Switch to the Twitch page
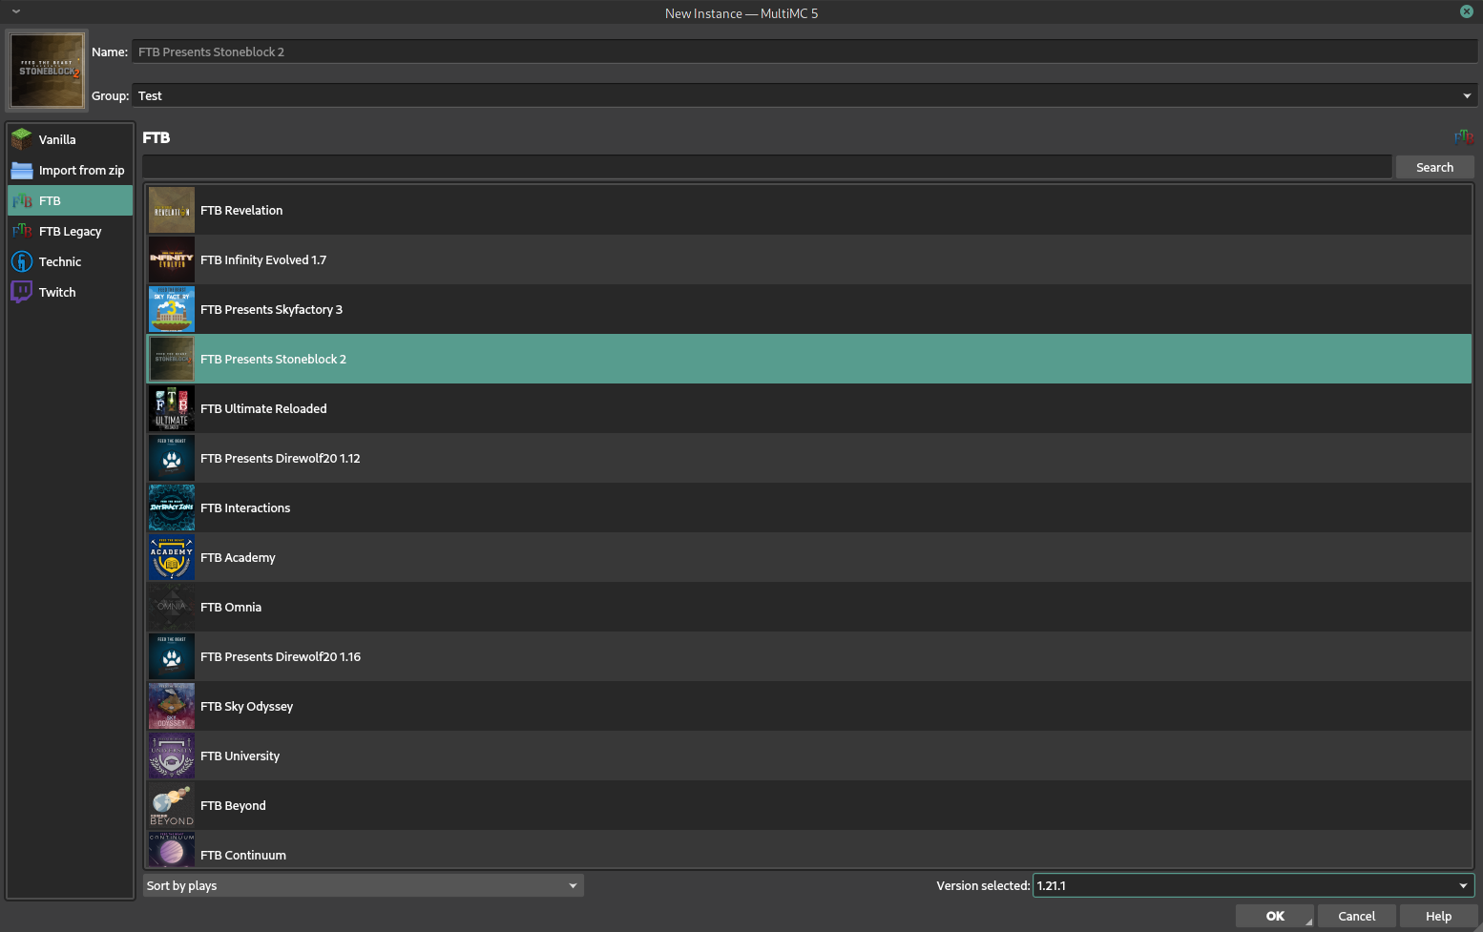 pyautogui.click(x=71, y=292)
